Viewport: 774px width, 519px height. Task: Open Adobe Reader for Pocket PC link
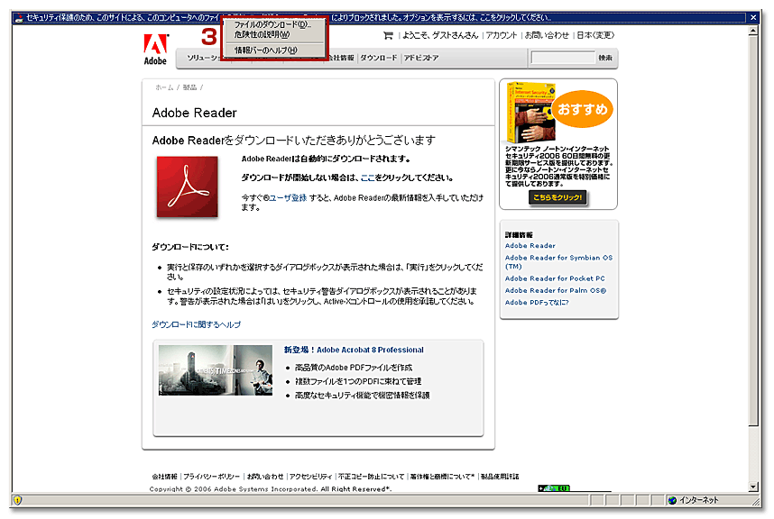click(555, 278)
